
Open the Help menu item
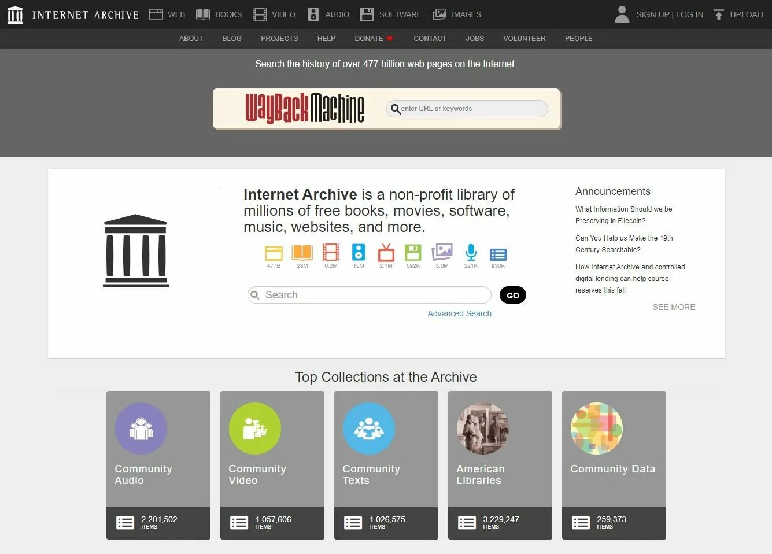(326, 39)
